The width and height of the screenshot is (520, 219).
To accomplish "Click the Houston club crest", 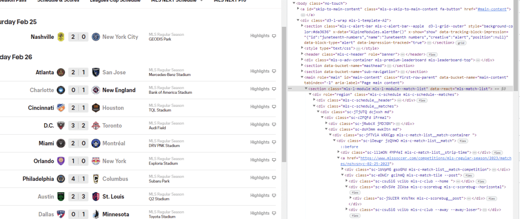I will pos(96,108).
